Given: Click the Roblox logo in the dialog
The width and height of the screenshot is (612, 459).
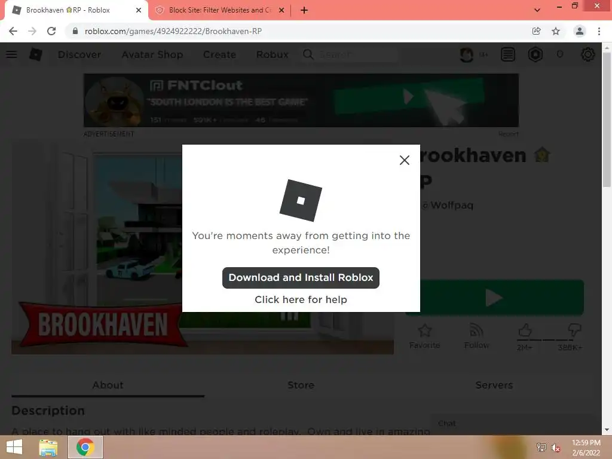Looking at the screenshot, I should (x=301, y=200).
